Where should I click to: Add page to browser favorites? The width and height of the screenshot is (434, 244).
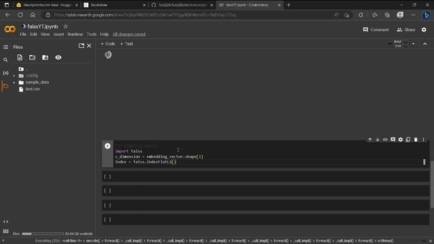(x=347, y=15)
